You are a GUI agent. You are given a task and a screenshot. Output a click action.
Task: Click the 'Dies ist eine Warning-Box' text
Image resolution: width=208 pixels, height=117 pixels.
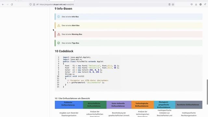[72, 34]
